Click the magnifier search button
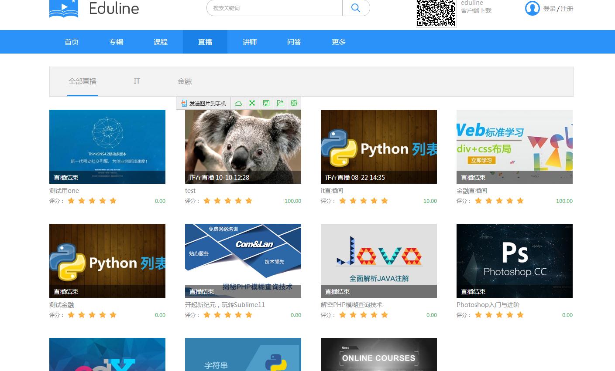 tap(356, 8)
